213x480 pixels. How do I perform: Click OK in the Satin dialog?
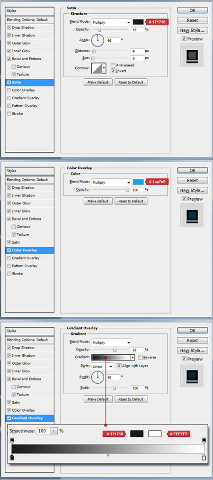(x=192, y=10)
